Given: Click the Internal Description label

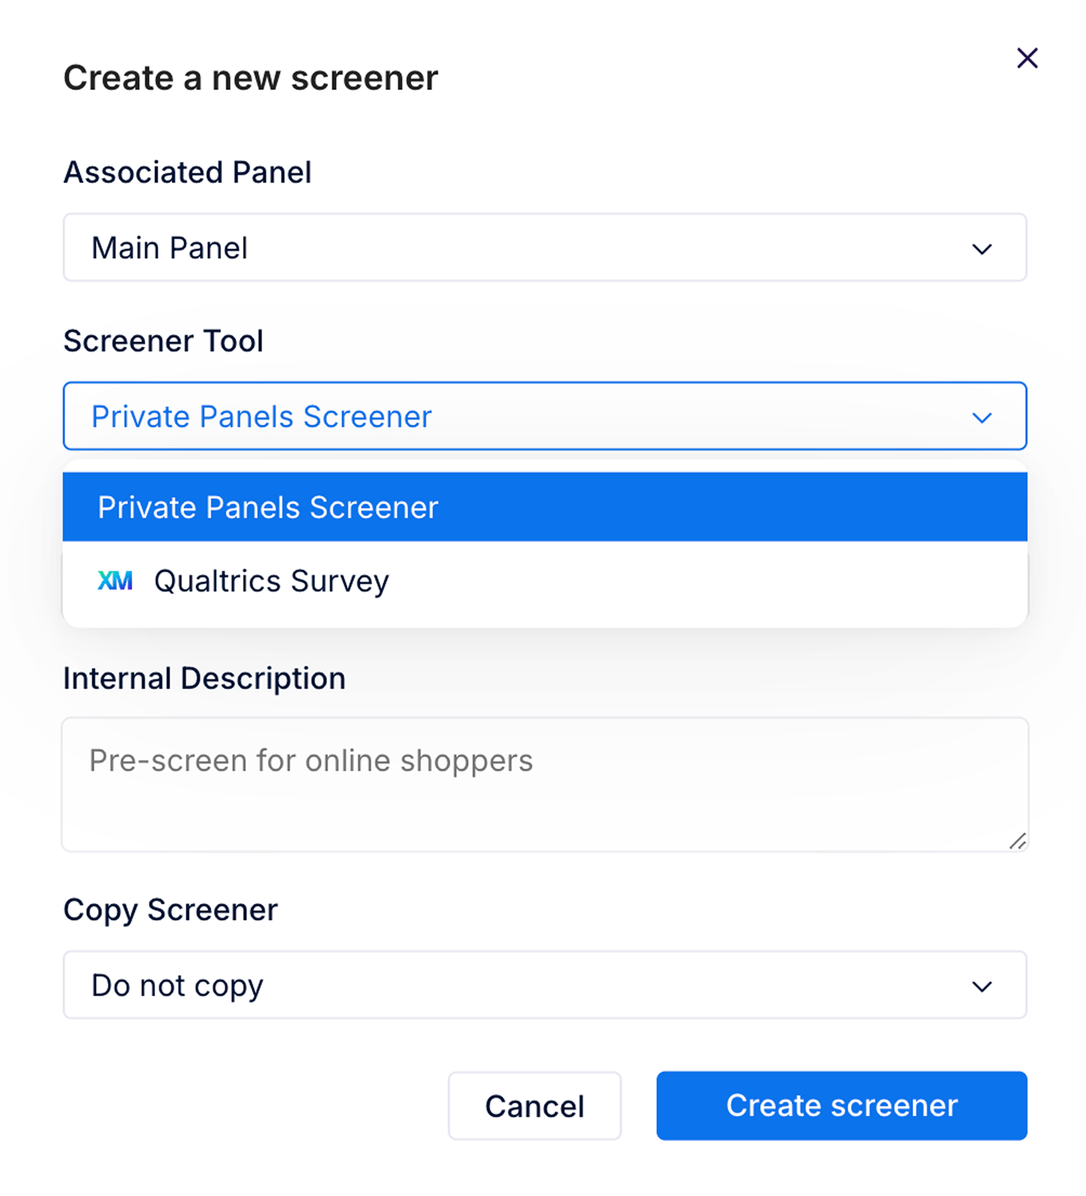Looking at the screenshot, I should click(x=204, y=679).
